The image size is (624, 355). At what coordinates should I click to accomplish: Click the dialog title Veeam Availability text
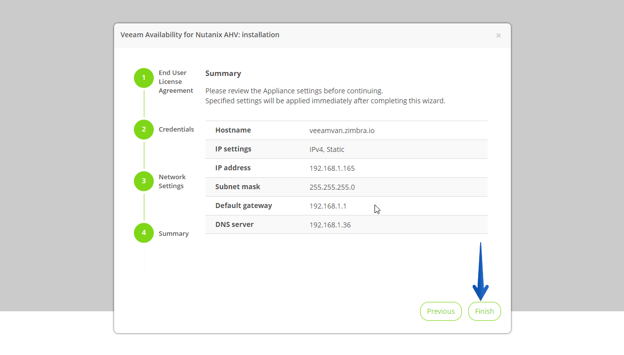click(200, 35)
